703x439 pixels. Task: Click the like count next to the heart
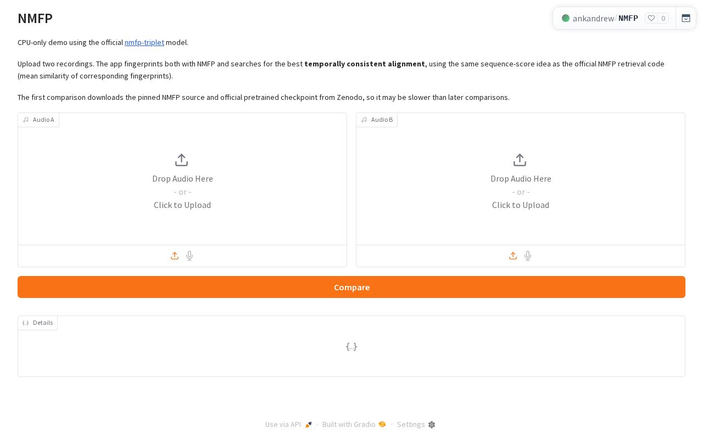click(663, 18)
